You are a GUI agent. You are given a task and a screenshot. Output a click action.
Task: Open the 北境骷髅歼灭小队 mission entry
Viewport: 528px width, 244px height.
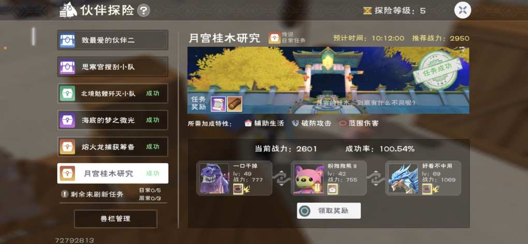(x=112, y=93)
